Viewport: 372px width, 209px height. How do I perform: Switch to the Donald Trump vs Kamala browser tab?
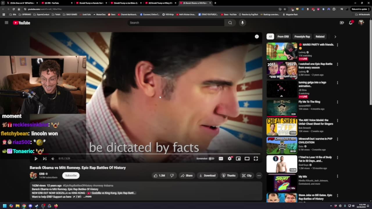pyautogui.click(x=91, y=3)
